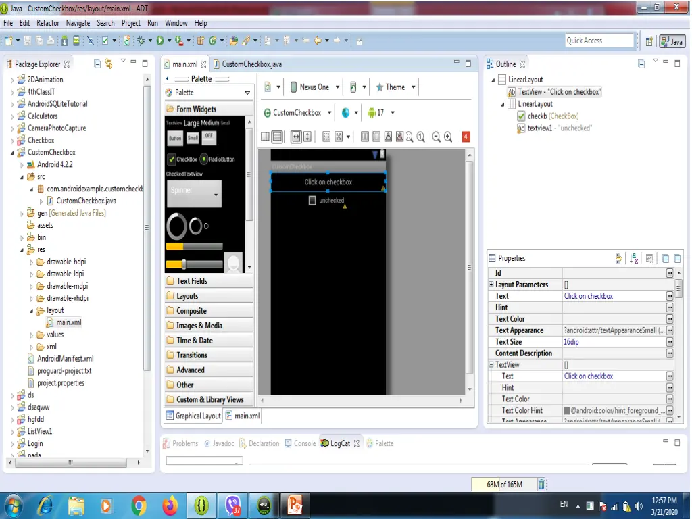The image size is (692, 519).
Task: Toggle fill height icon in layout toolbar
Action: (307, 137)
